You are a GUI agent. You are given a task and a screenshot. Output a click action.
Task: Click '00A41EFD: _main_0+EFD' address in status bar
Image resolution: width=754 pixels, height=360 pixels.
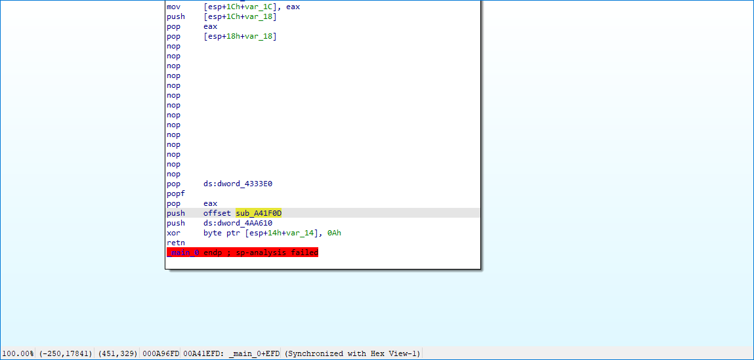[232, 353]
